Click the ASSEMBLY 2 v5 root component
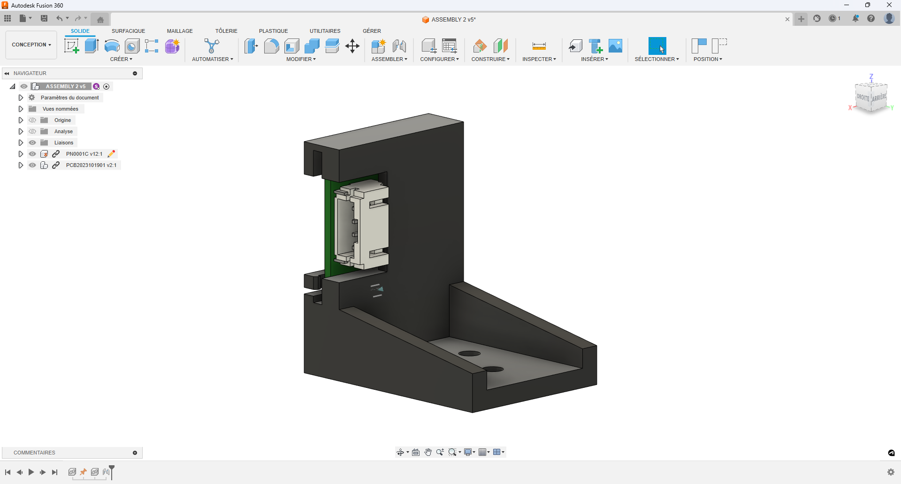 click(65, 86)
